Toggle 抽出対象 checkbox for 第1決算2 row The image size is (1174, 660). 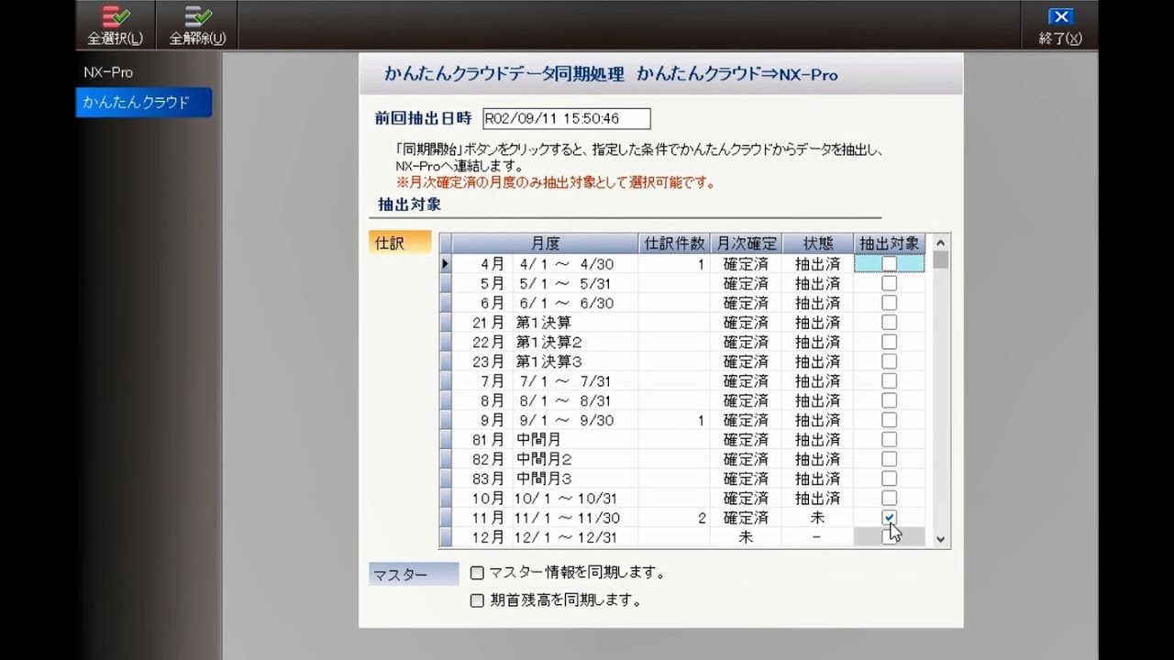pyautogui.click(x=889, y=342)
